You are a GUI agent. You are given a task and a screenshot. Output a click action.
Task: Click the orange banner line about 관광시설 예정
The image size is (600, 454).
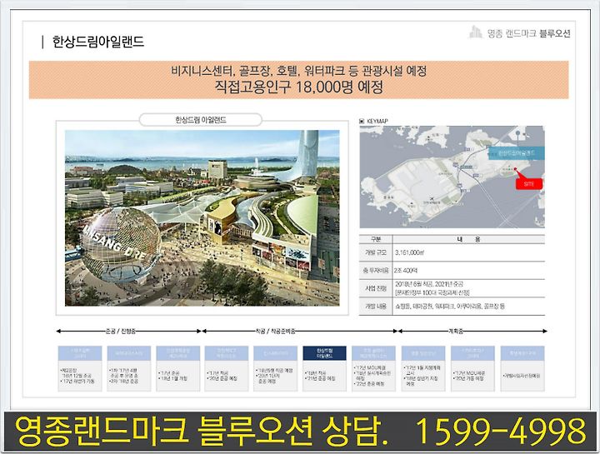(x=298, y=71)
